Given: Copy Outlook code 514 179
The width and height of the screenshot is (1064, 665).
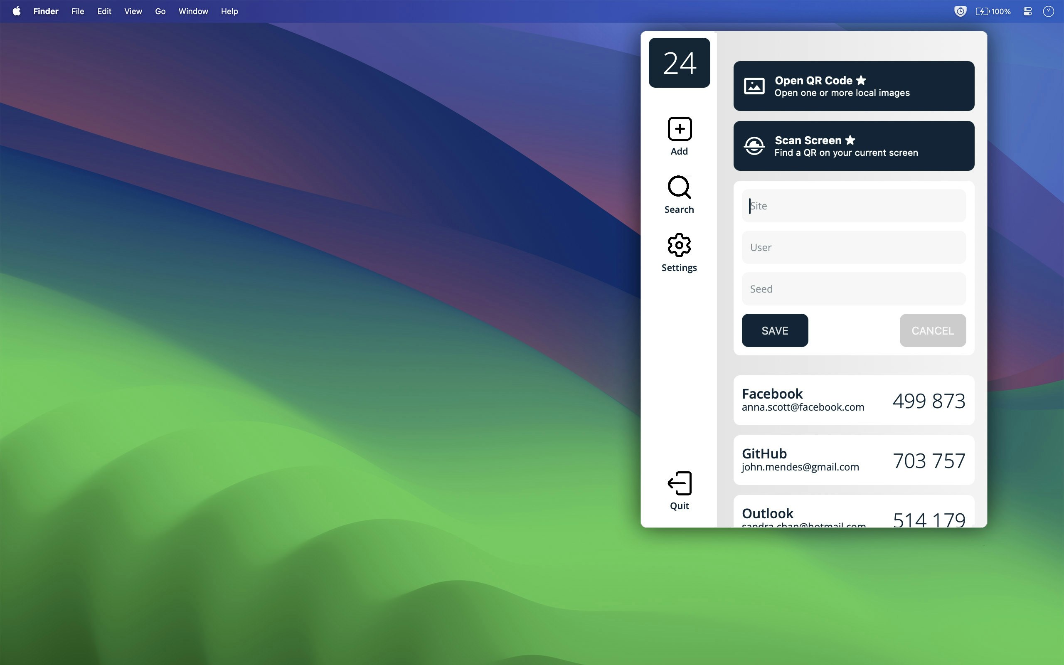Looking at the screenshot, I should 929,520.
